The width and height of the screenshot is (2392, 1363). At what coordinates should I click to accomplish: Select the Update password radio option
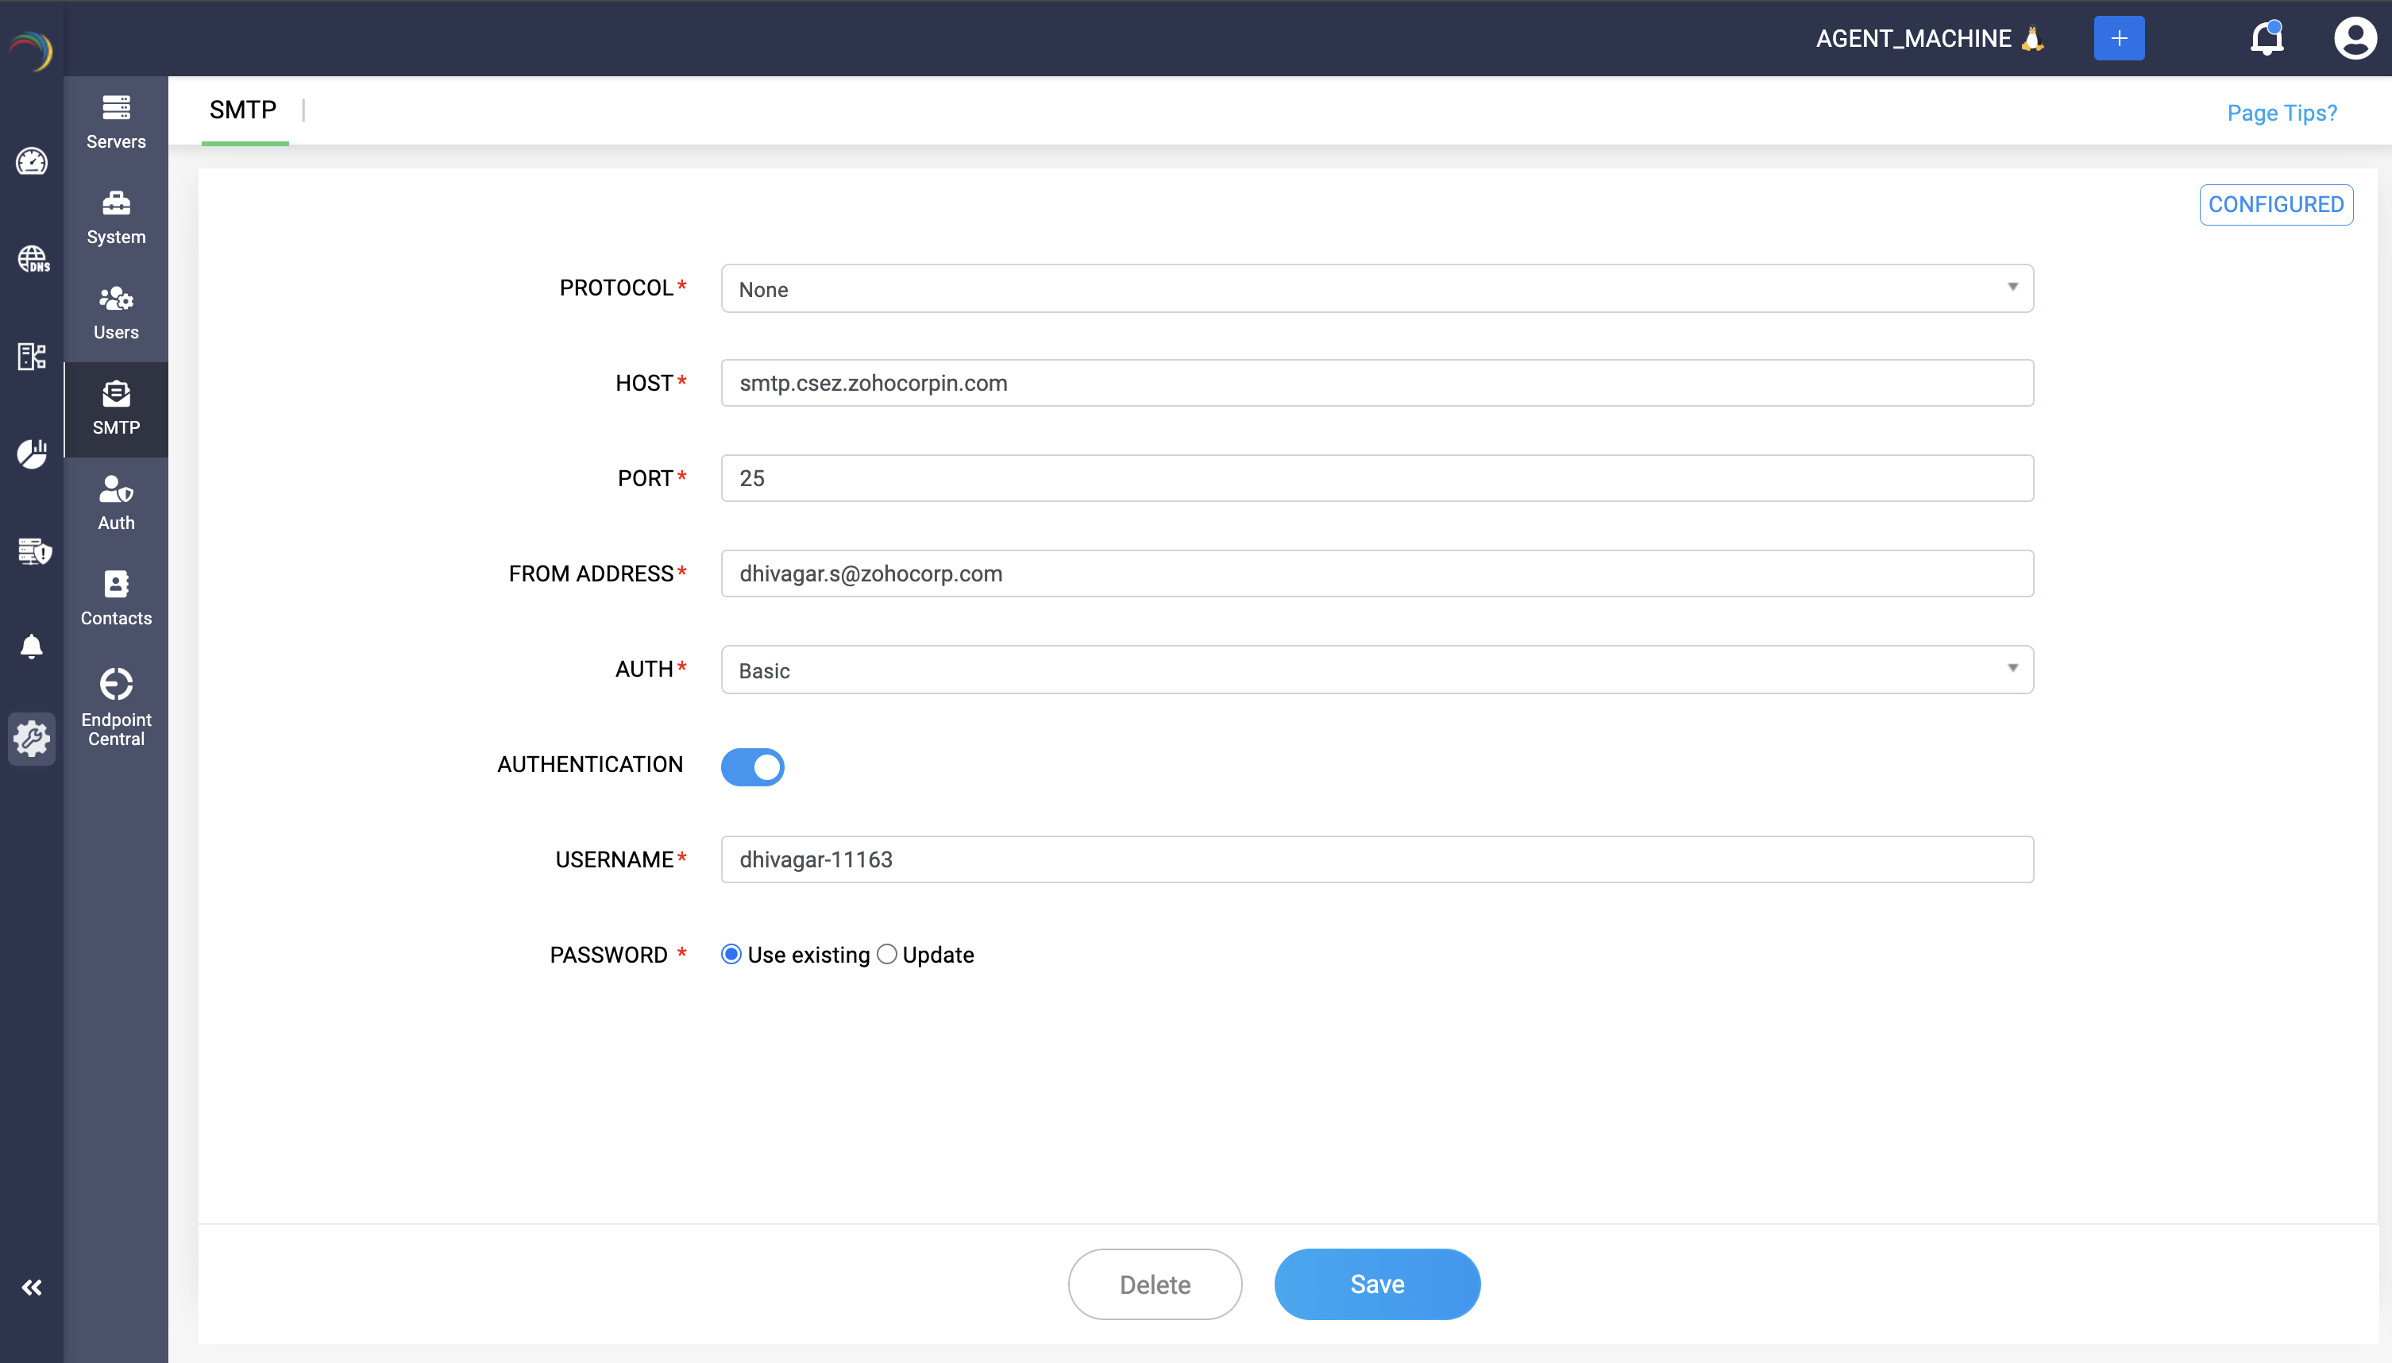(x=886, y=954)
